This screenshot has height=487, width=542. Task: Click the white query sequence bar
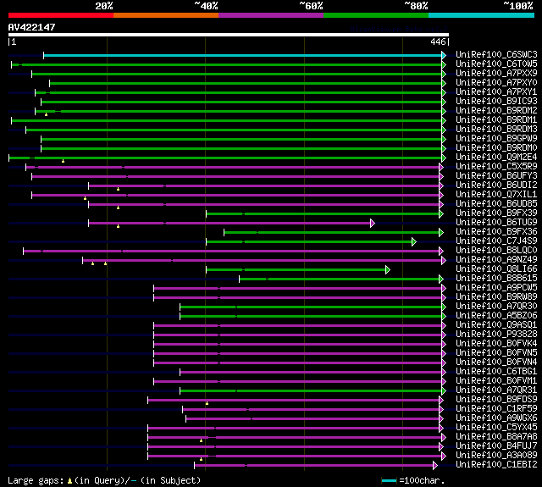tap(229, 35)
